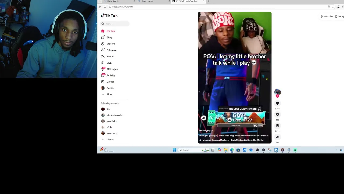The width and height of the screenshot is (344, 194).
Task: Open Microsoft Edge in the taskbar
Action: coord(232,150)
